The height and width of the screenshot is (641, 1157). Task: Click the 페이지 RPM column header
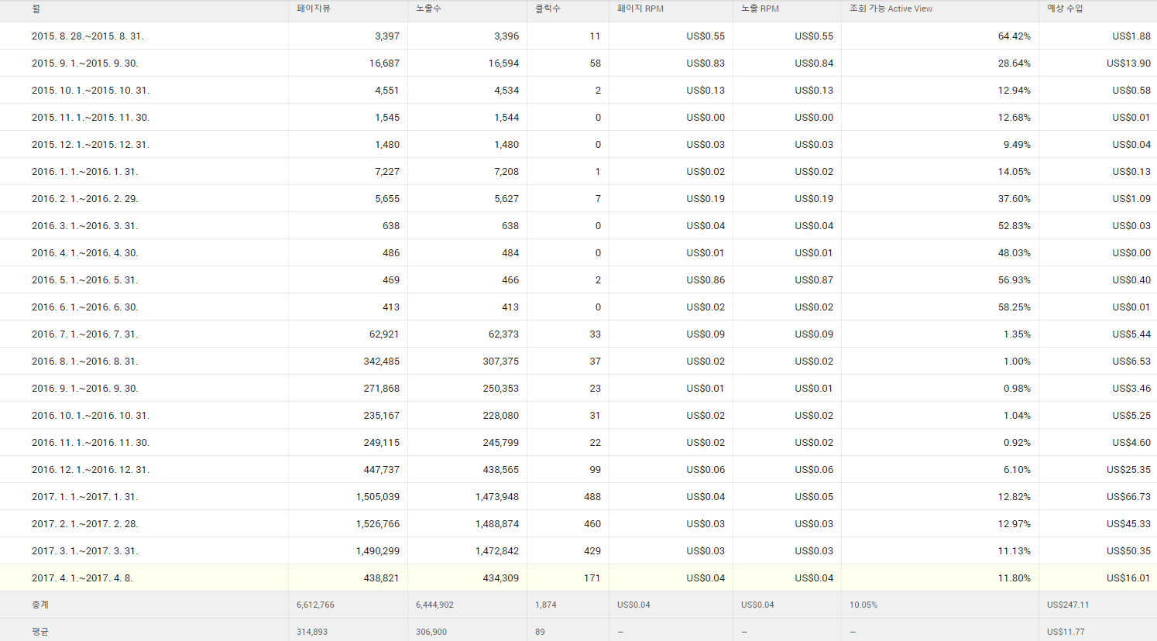coord(640,9)
